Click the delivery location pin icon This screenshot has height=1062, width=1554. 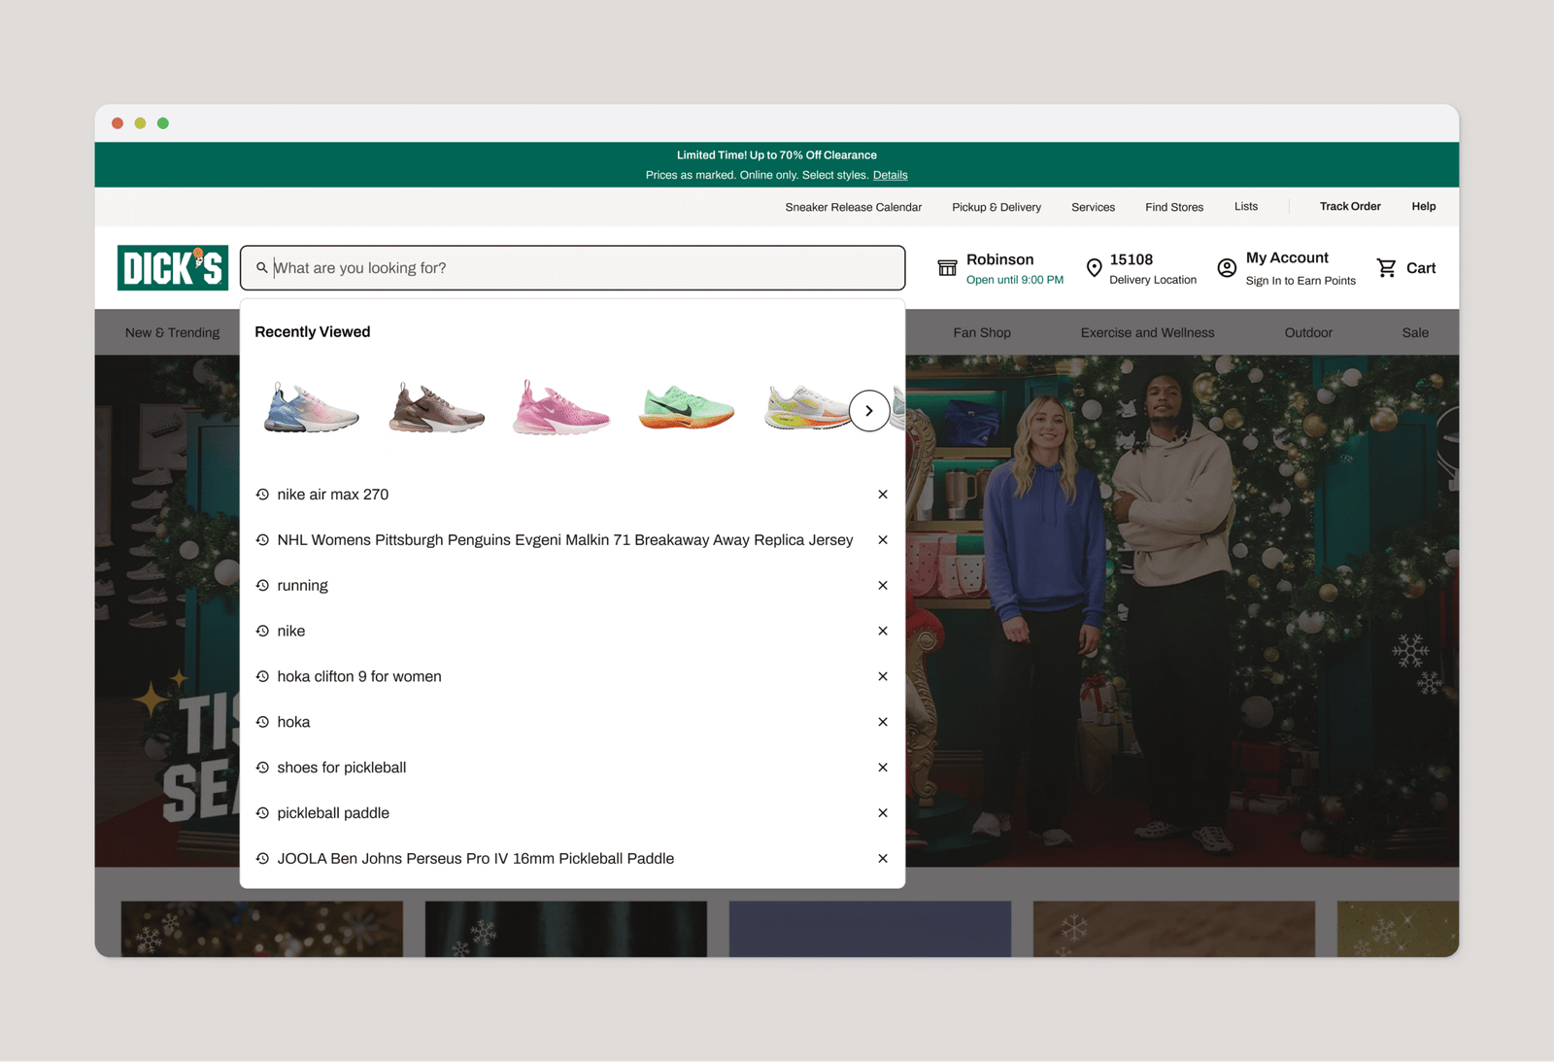tap(1094, 268)
